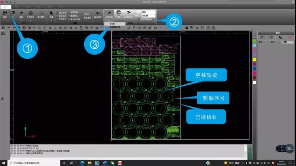Expand the dropdown arrow under stacked-layers icon

click(x=30, y=21)
